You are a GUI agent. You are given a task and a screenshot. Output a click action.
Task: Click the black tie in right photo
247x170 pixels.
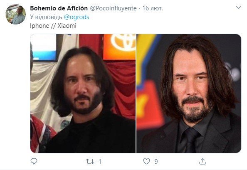tap(190, 140)
